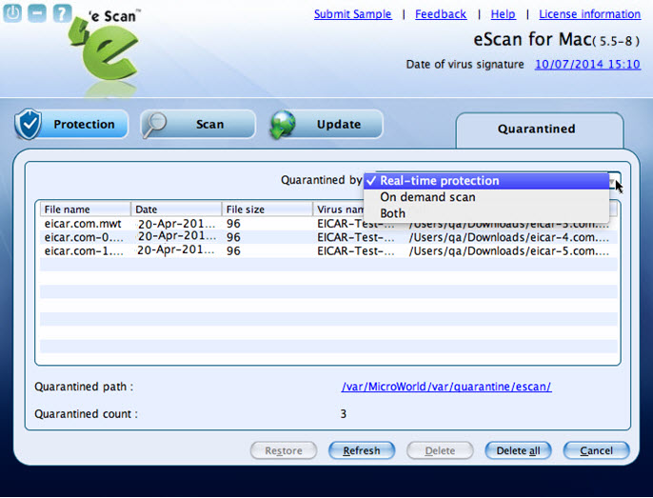653x498 pixels.
Task: Click the Update globe icon
Action: pyautogui.click(x=283, y=124)
